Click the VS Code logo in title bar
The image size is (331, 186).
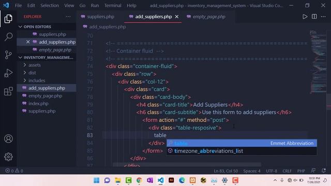pyautogui.click(x=6, y=5)
